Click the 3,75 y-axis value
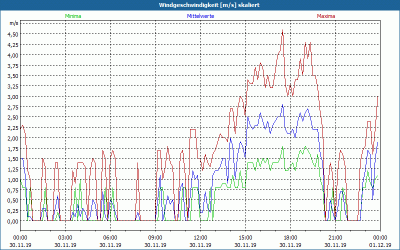 point(14,65)
